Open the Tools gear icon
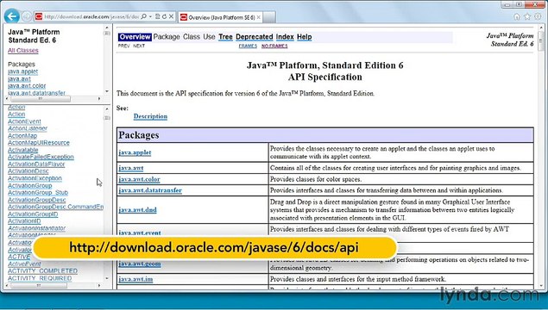The height and width of the screenshot is (310, 548). tap(538, 16)
